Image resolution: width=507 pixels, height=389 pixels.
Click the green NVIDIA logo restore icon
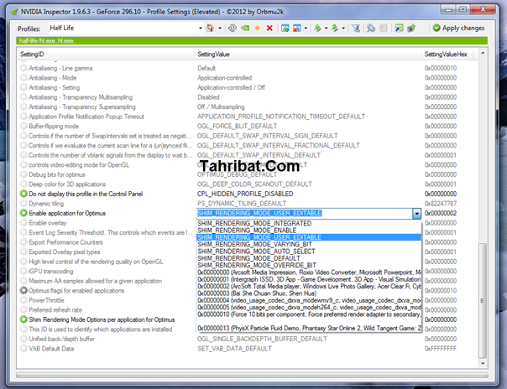coord(244,28)
